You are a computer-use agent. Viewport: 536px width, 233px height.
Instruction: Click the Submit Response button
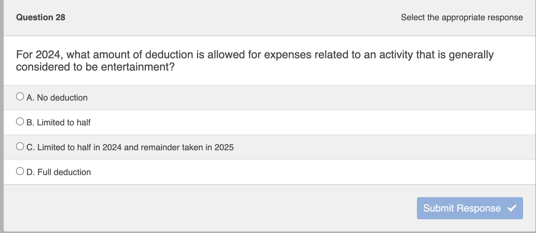click(x=469, y=208)
